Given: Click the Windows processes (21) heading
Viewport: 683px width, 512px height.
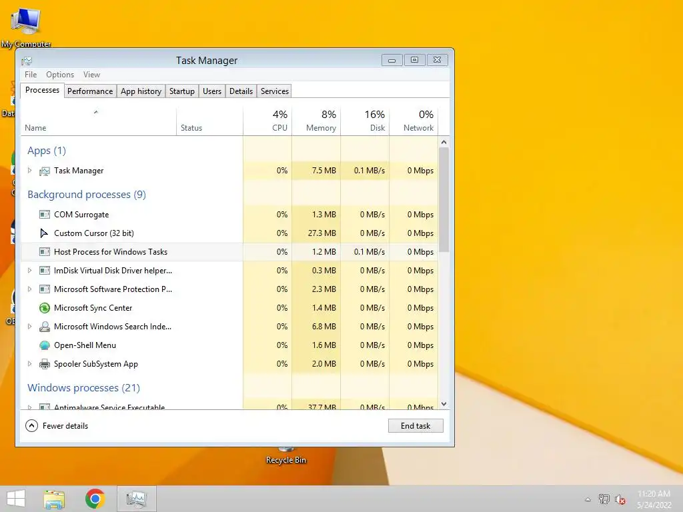Looking at the screenshot, I should pos(83,388).
